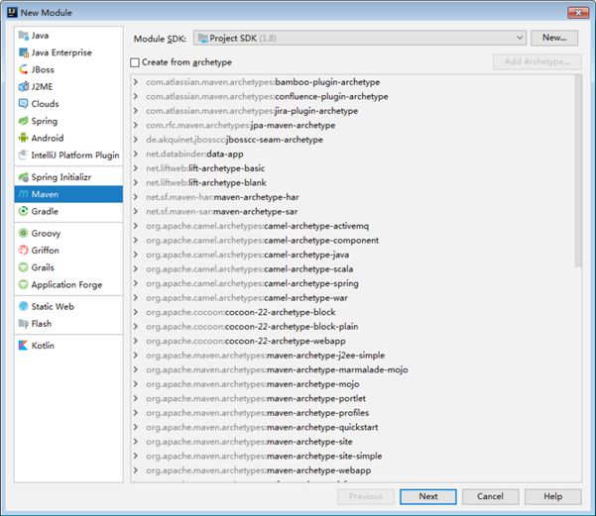
Task: Expand the confluence-plugin-archetype node
Action: coord(135,96)
